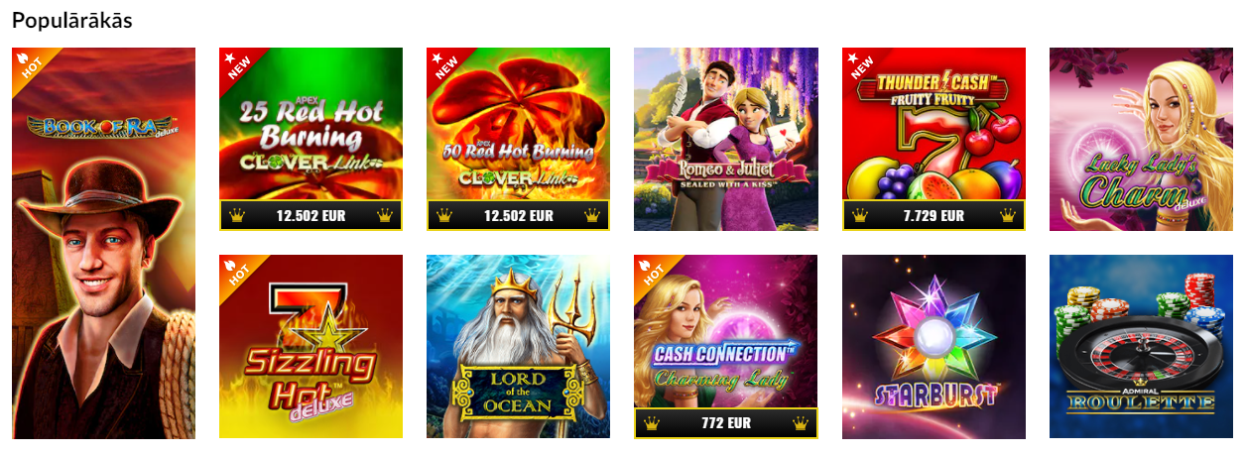
Task: Open the Book of Ra deluxe game
Action: (103, 243)
